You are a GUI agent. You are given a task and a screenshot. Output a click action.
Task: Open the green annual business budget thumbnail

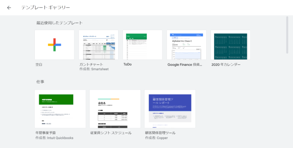pos(60,109)
